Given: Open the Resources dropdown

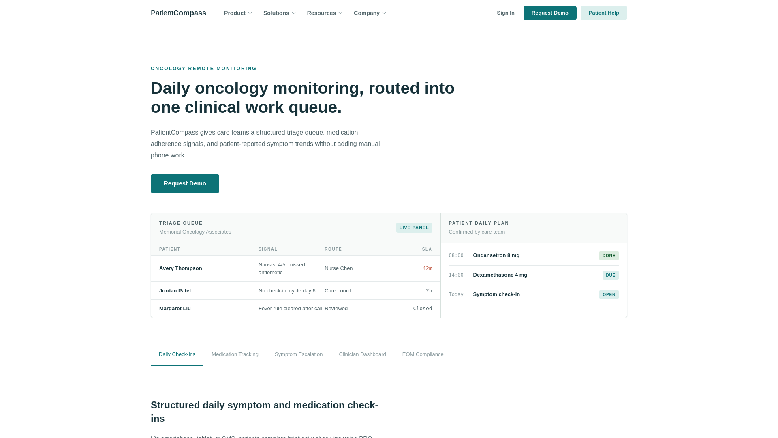Looking at the screenshot, I should click(x=325, y=13).
